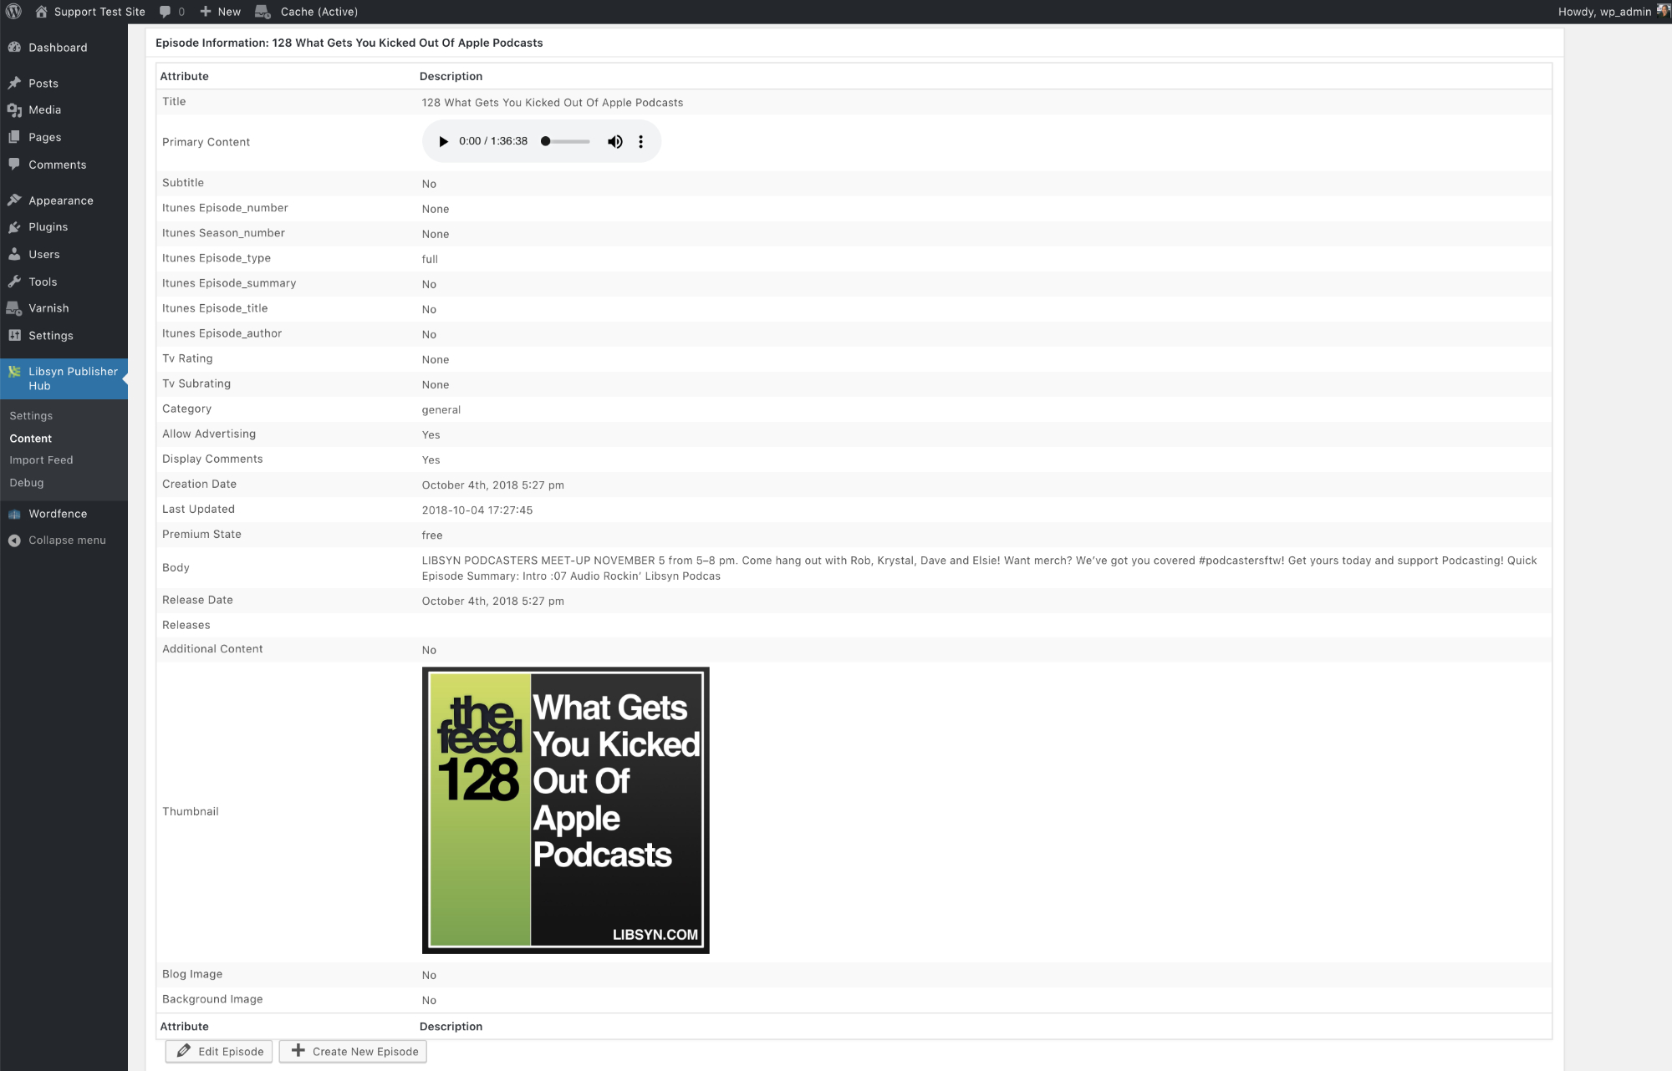This screenshot has height=1071, width=1672.
Task: Open Support Test Site home icon
Action: pyautogui.click(x=41, y=12)
